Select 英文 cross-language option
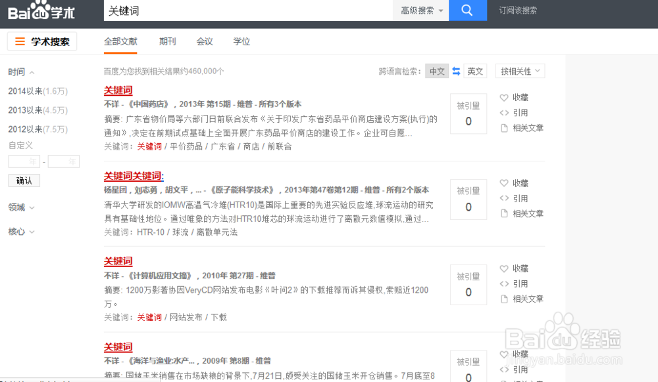This screenshot has width=658, height=382. pos(475,71)
